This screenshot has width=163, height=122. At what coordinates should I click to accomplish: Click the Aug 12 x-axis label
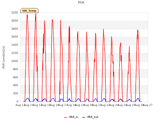tap(20, 105)
